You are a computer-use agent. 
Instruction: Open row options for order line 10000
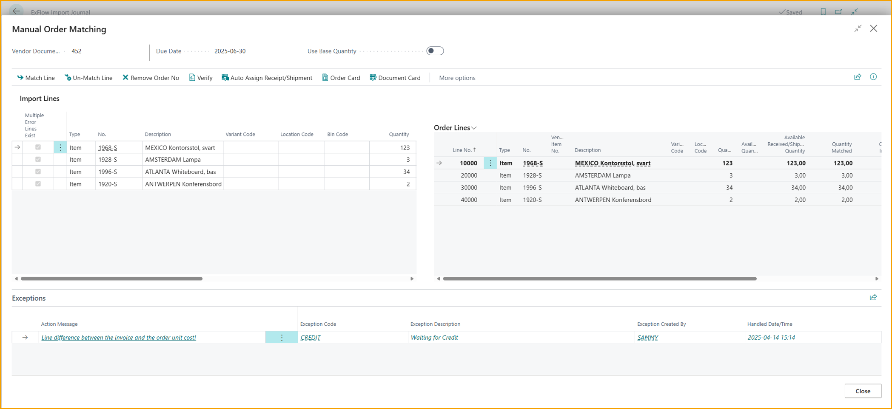(x=490, y=163)
